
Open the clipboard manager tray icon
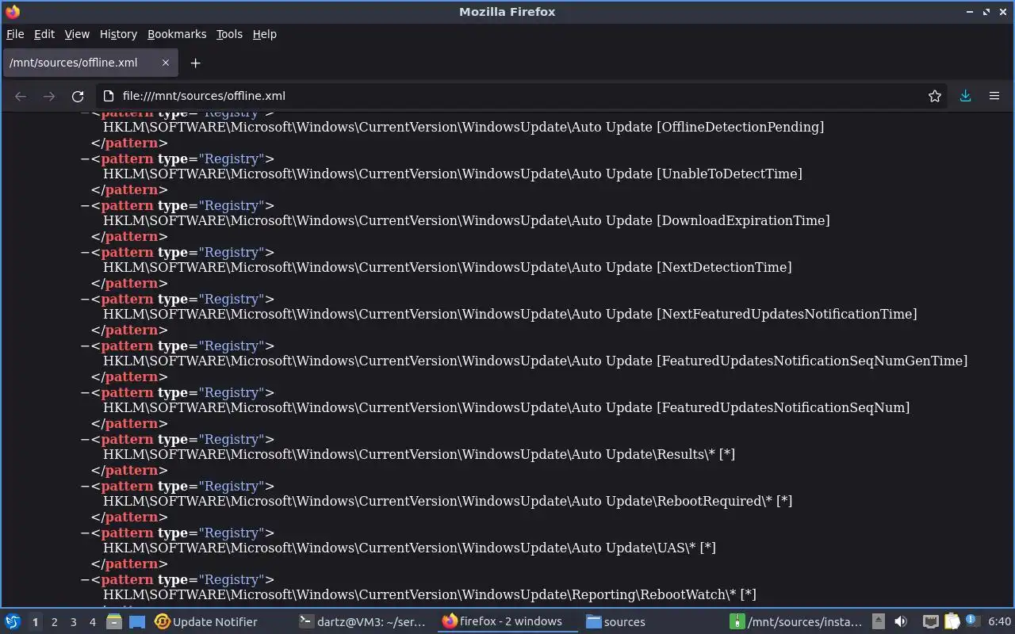point(952,621)
